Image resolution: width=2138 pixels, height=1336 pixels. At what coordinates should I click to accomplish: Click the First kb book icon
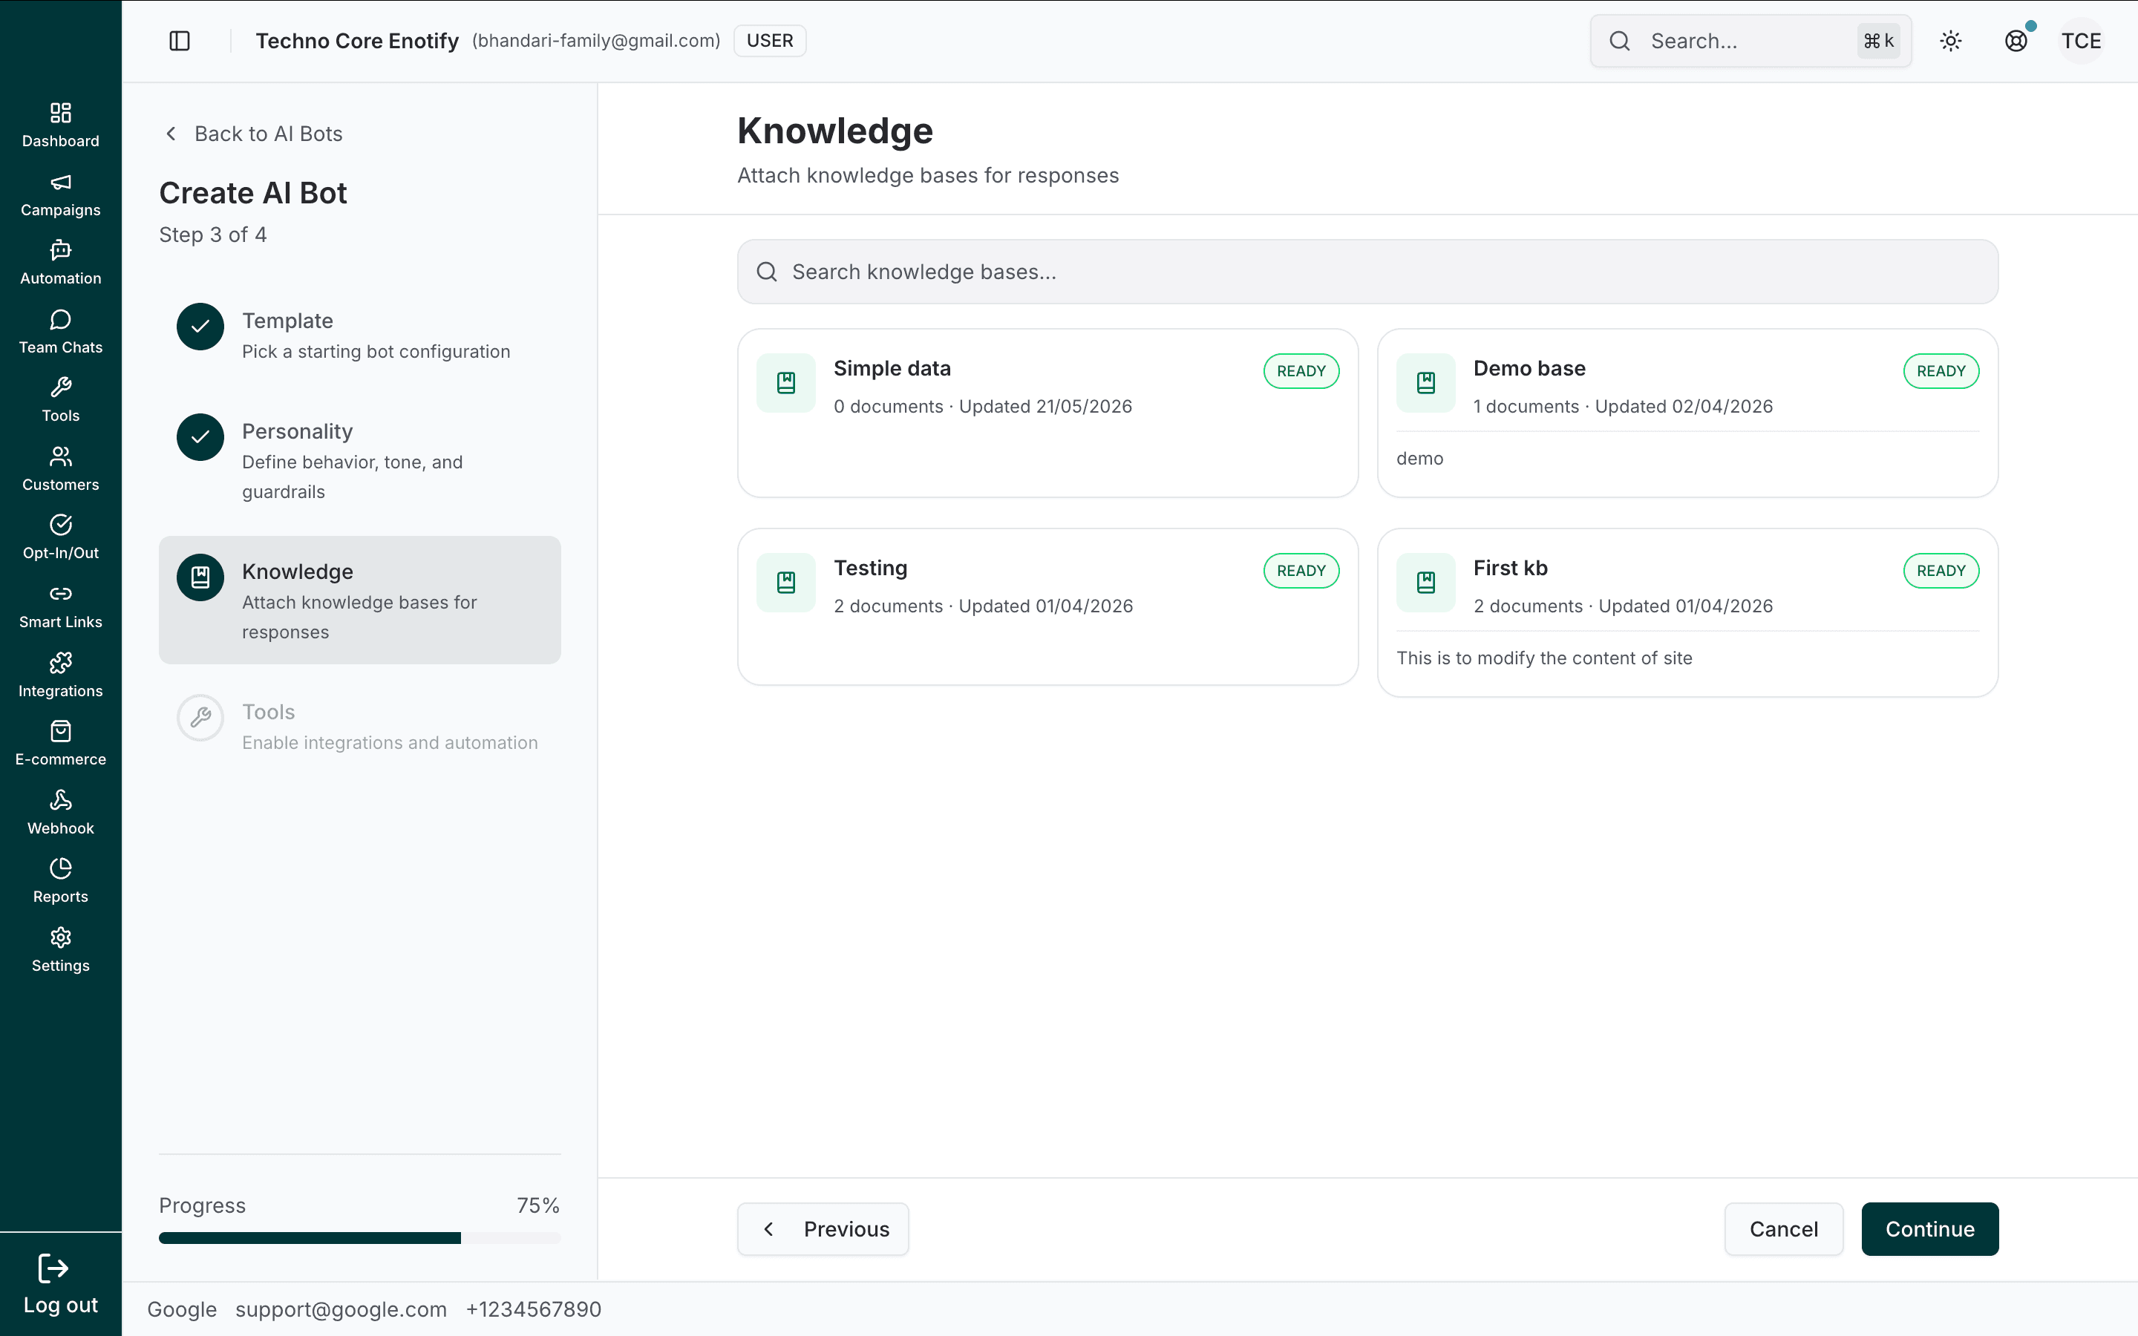coord(1426,583)
